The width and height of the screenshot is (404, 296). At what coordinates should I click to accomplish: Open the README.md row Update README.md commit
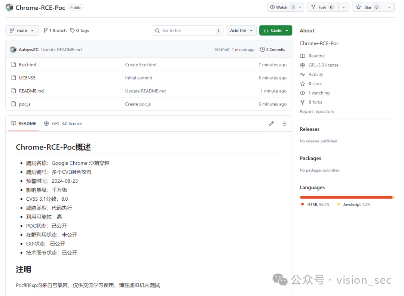pyautogui.click(x=145, y=91)
